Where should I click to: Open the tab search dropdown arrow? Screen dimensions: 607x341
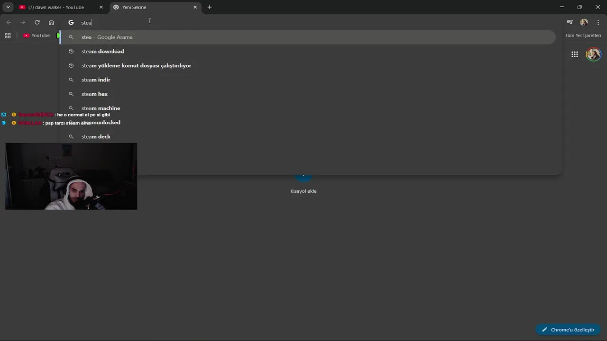(x=8, y=7)
